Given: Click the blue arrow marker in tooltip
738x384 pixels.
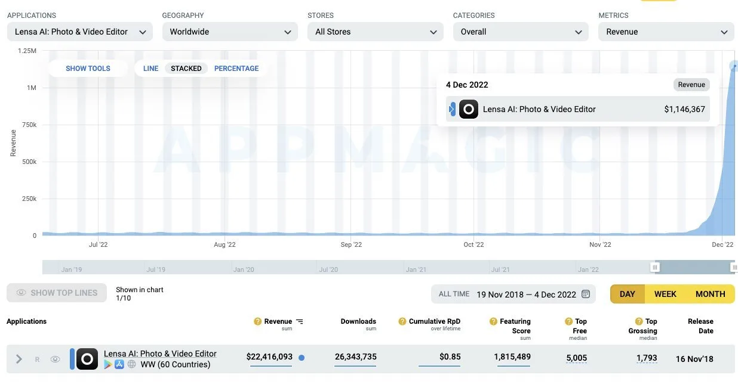Looking at the screenshot, I should 452,109.
